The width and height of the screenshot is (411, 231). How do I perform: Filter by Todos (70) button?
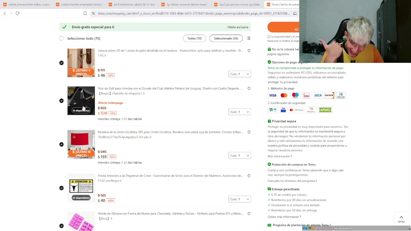[x=195, y=38]
